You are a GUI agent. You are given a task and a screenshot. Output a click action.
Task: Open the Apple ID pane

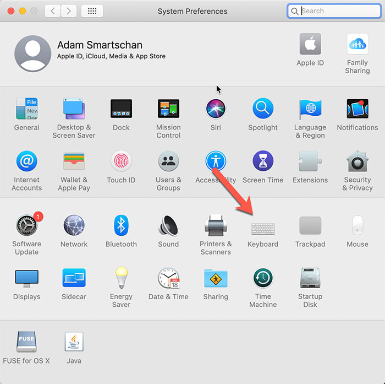[x=310, y=44]
